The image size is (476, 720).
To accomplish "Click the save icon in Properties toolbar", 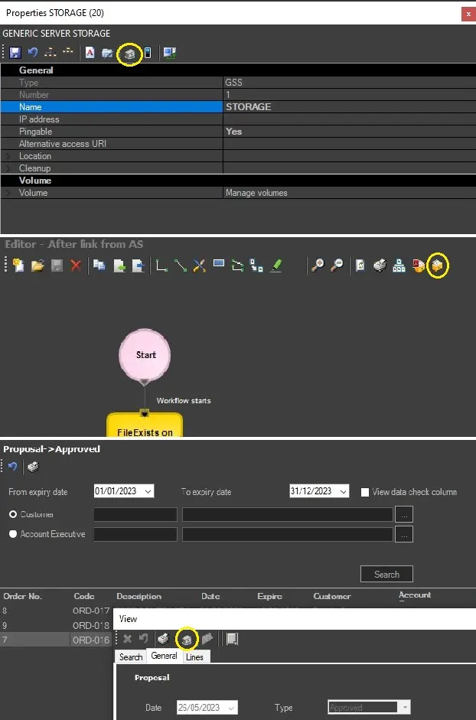I will click(x=15, y=53).
